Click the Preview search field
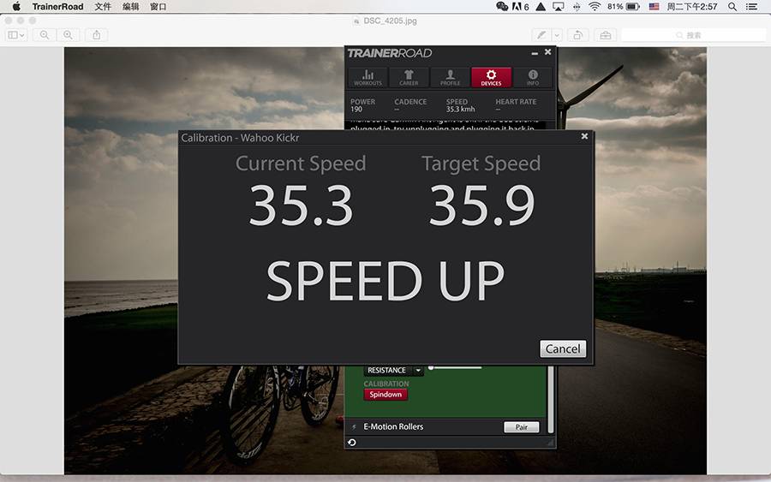 pos(693,35)
